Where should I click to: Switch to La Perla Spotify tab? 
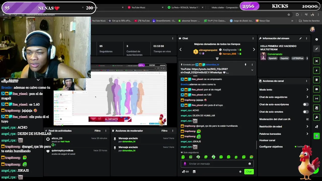click(x=185, y=8)
